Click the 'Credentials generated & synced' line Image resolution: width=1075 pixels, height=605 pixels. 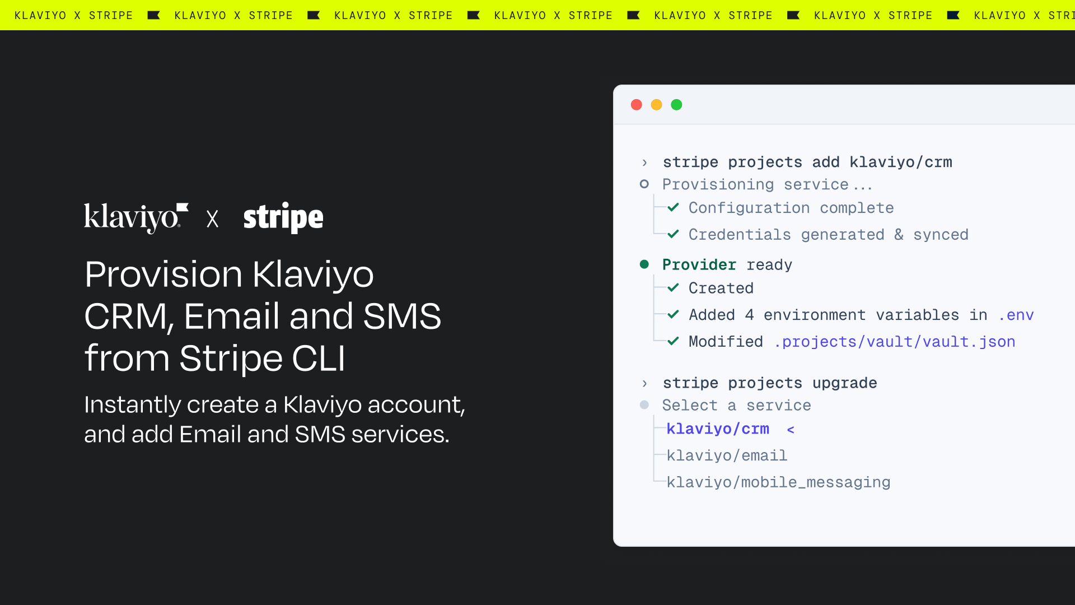(829, 235)
